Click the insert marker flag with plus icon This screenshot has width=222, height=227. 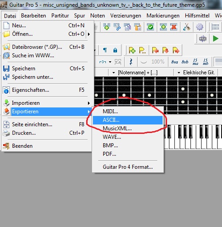[x=132, y=50]
